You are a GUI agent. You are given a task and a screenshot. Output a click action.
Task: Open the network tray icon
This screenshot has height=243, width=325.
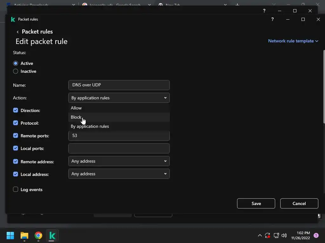tap(276, 235)
